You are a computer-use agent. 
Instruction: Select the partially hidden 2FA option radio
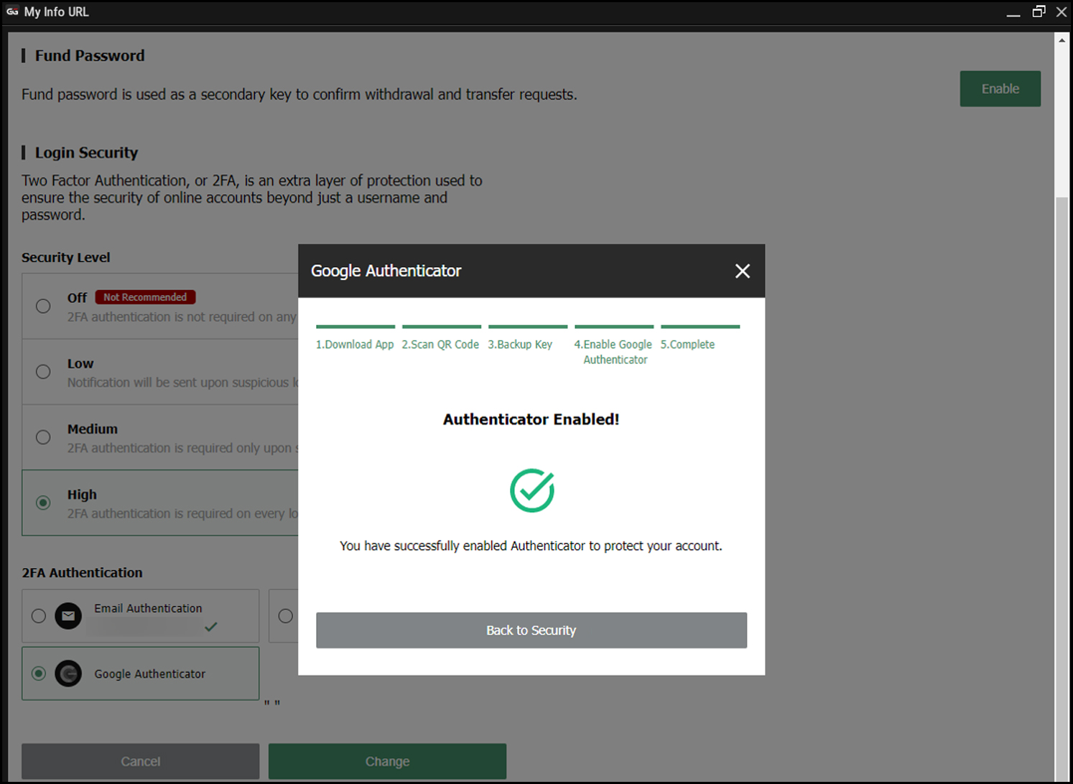[x=286, y=616]
